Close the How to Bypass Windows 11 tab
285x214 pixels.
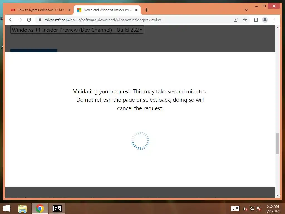coord(69,10)
